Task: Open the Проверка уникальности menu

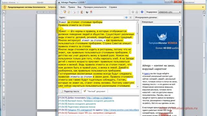Action: click(x=95, y=7)
